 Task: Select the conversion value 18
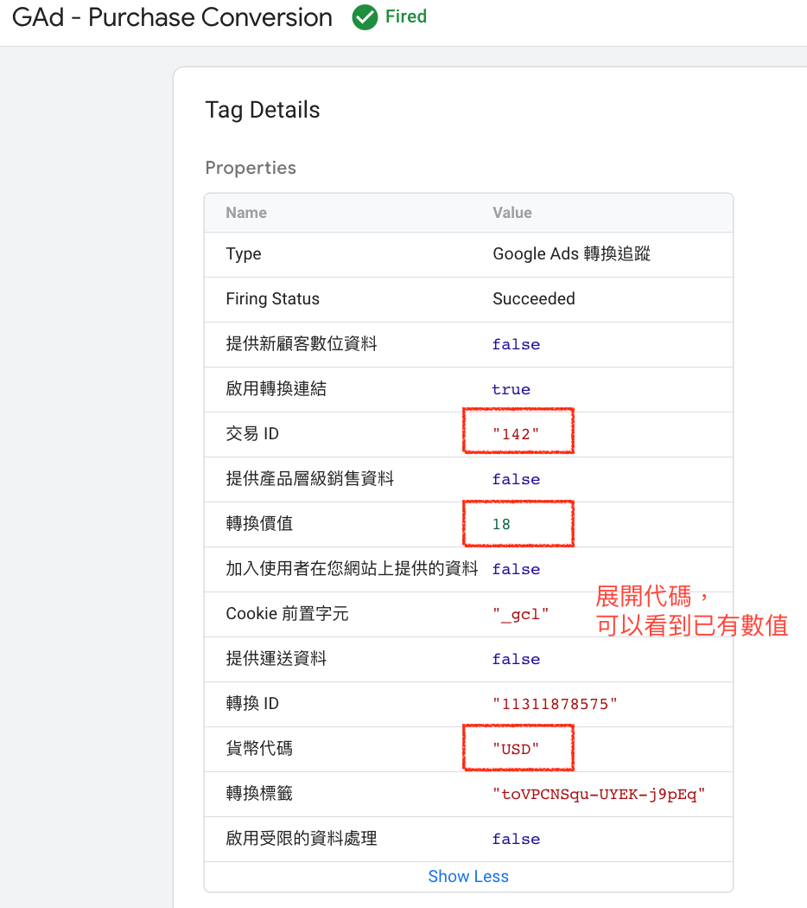(x=501, y=524)
